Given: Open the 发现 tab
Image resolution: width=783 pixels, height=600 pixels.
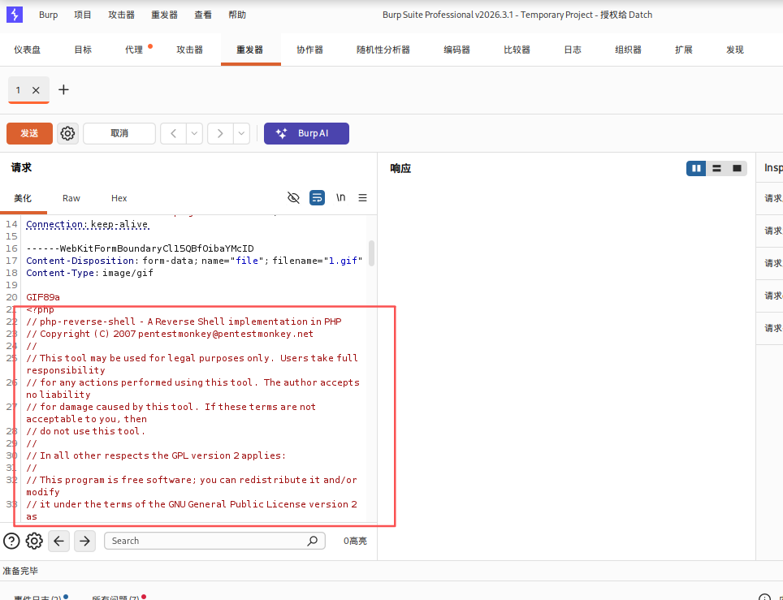Looking at the screenshot, I should 735,50.
